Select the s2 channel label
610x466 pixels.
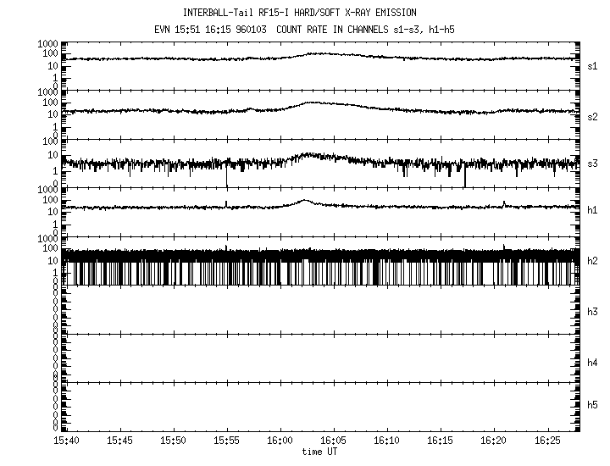click(x=593, y=116)
